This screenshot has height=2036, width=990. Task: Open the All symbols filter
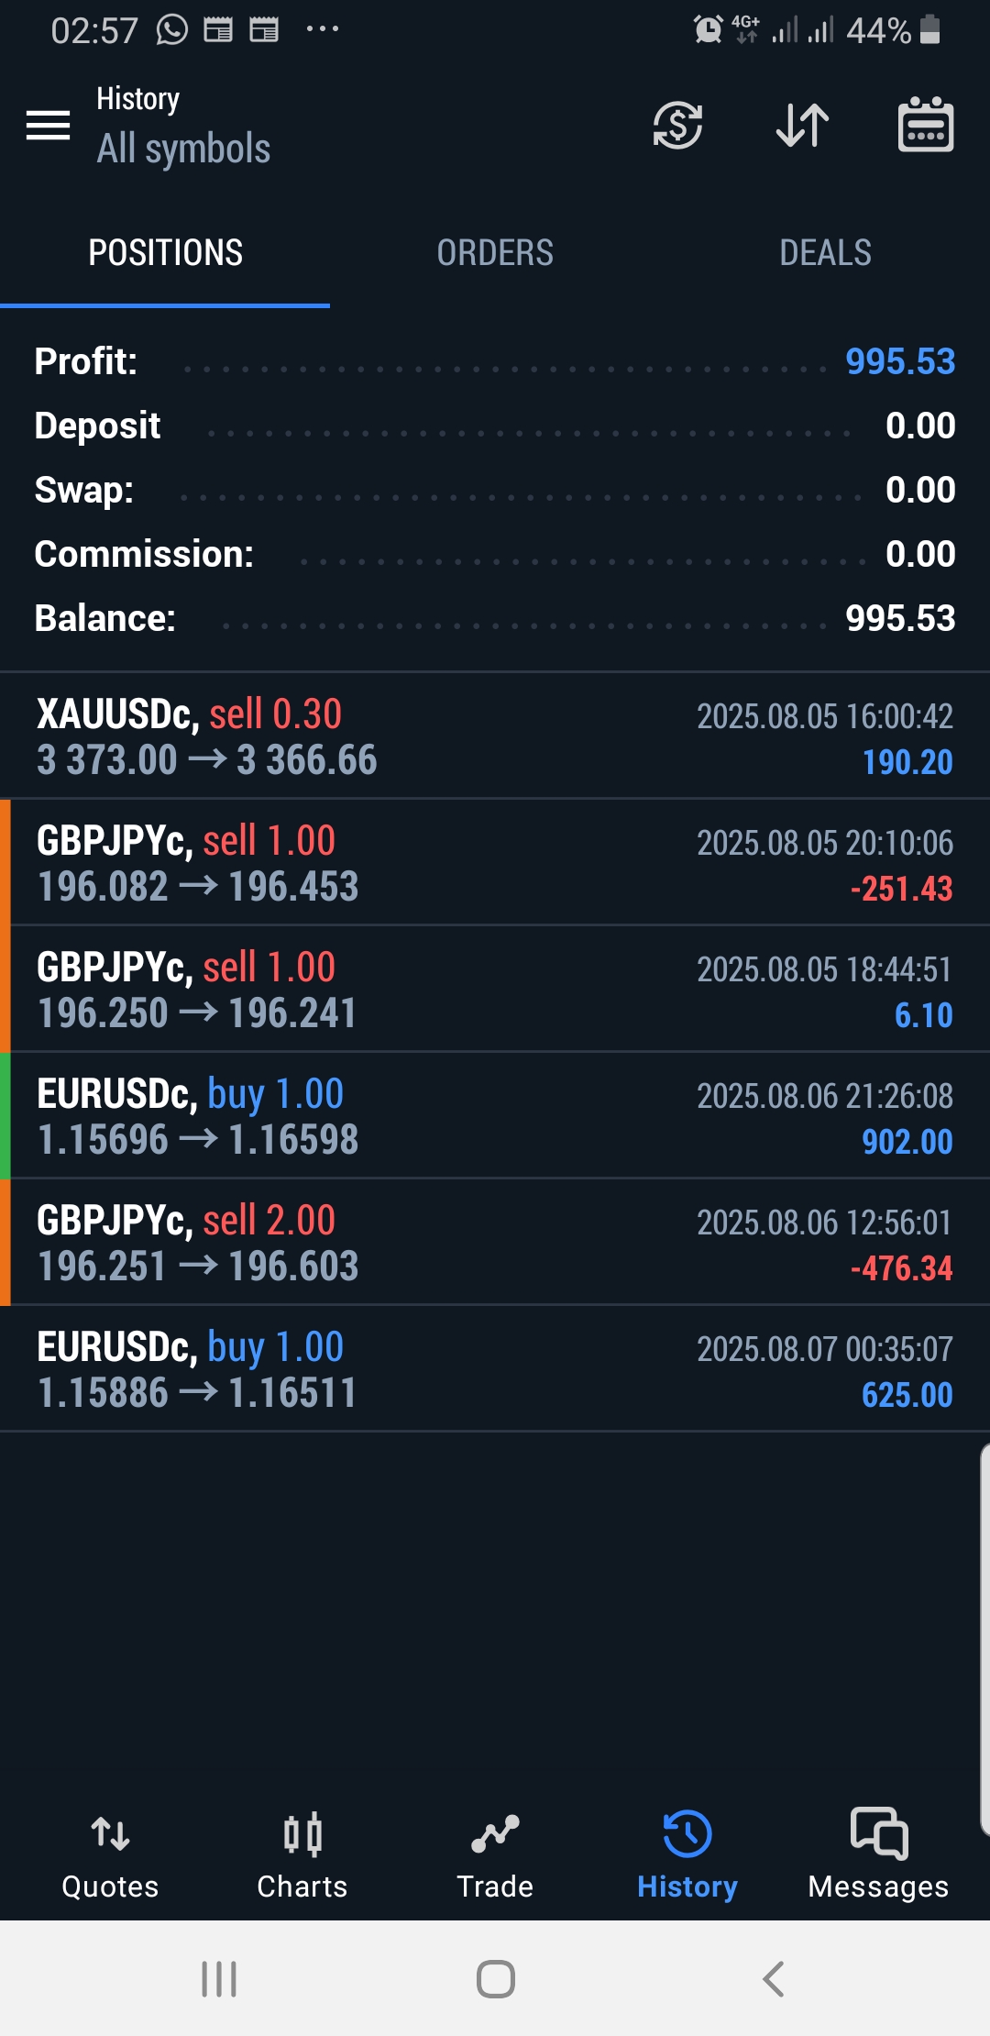pyautogui.click(x=183, y=149)
